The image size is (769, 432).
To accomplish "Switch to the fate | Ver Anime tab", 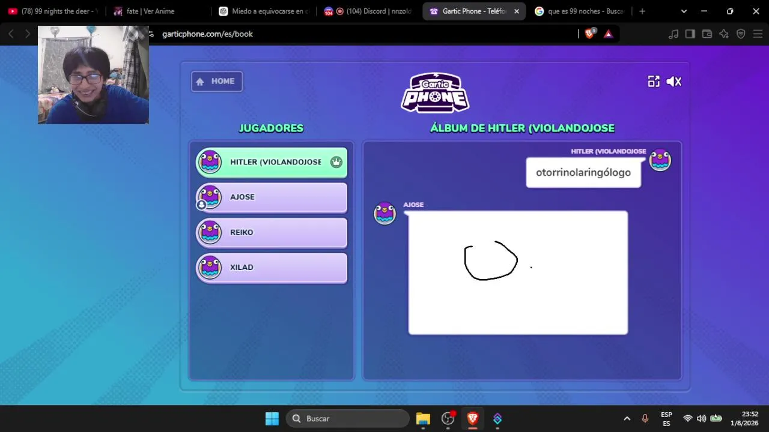I will [x=159, y=11].
